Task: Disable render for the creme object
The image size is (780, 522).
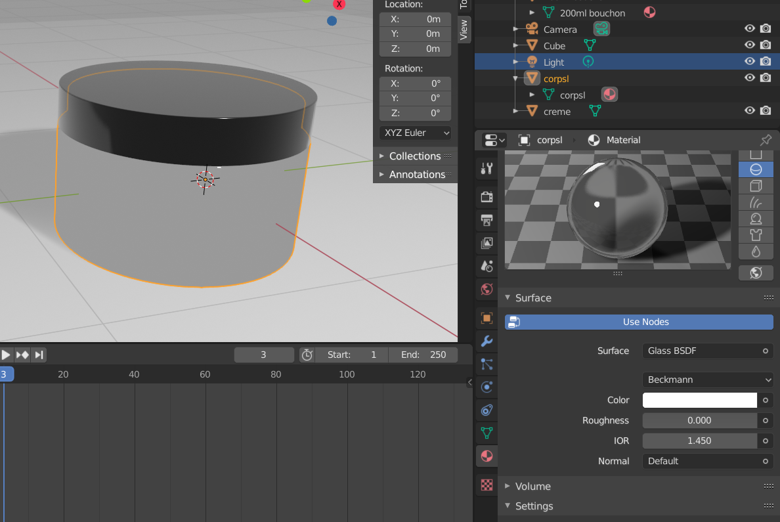Action: click(766, 110)
